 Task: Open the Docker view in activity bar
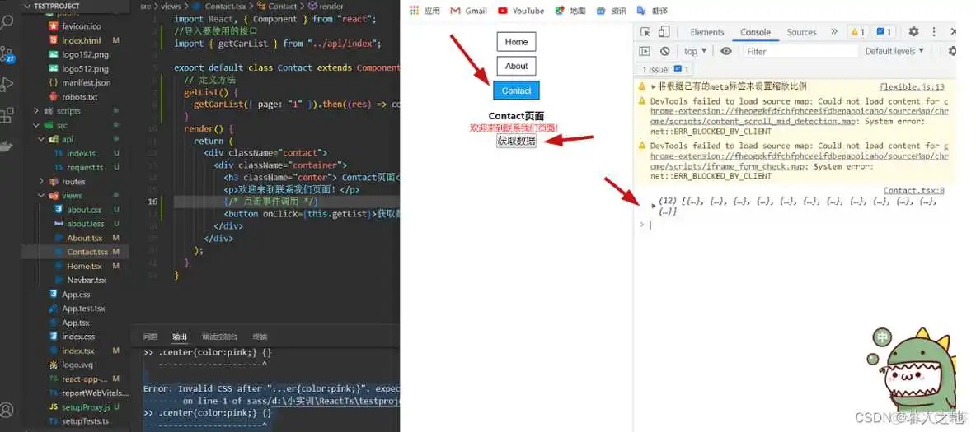6,146
